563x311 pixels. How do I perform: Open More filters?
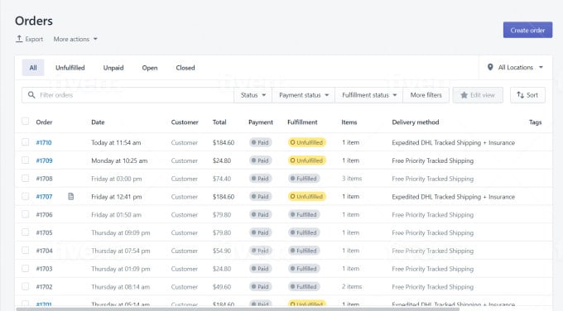(426, 95)
